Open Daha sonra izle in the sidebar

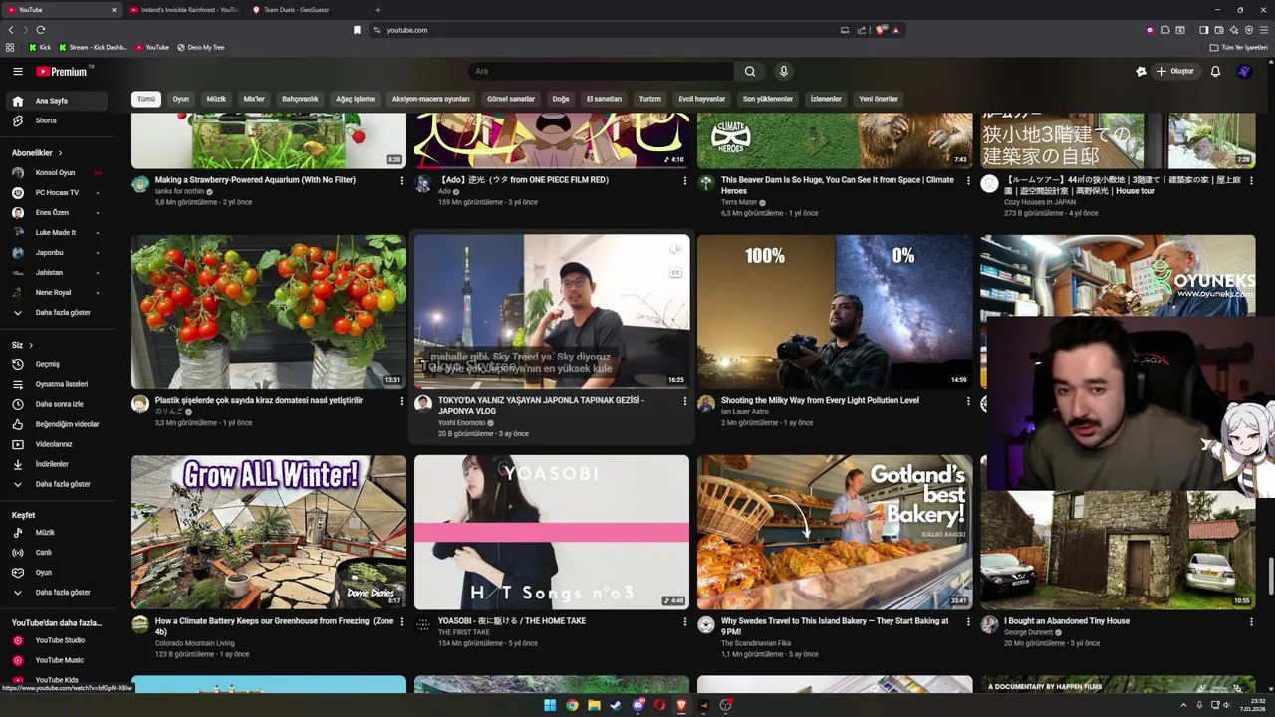click(56, 404)
